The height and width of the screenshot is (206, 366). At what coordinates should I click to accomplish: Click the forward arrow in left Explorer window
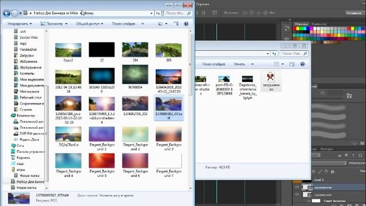coord(14,13)
